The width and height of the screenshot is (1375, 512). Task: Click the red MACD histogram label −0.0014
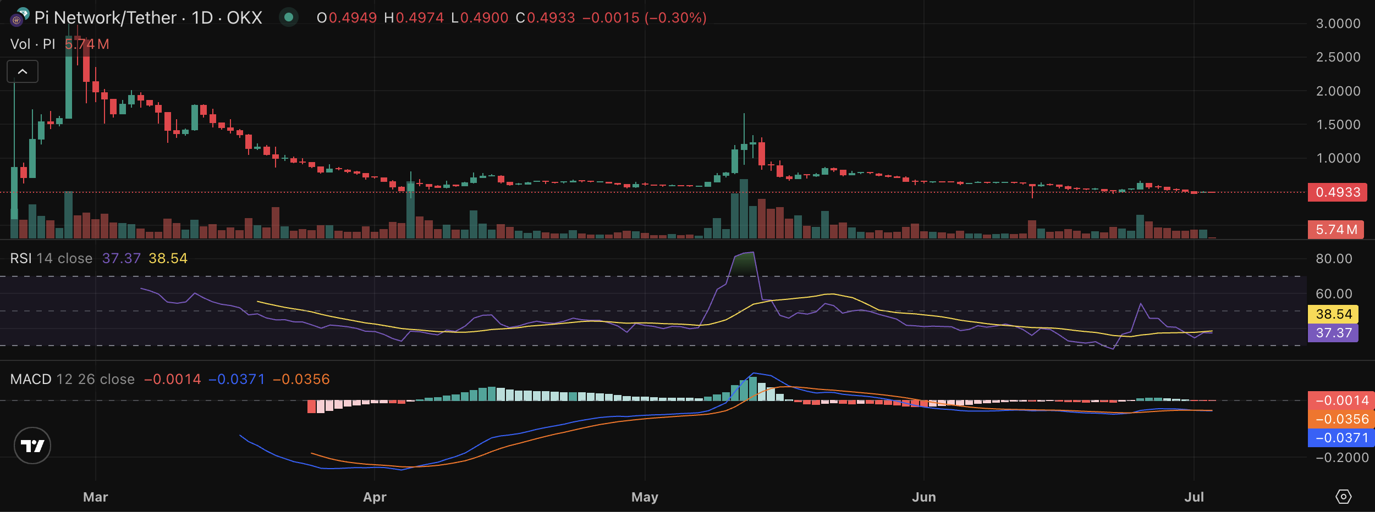point(1341,400)
